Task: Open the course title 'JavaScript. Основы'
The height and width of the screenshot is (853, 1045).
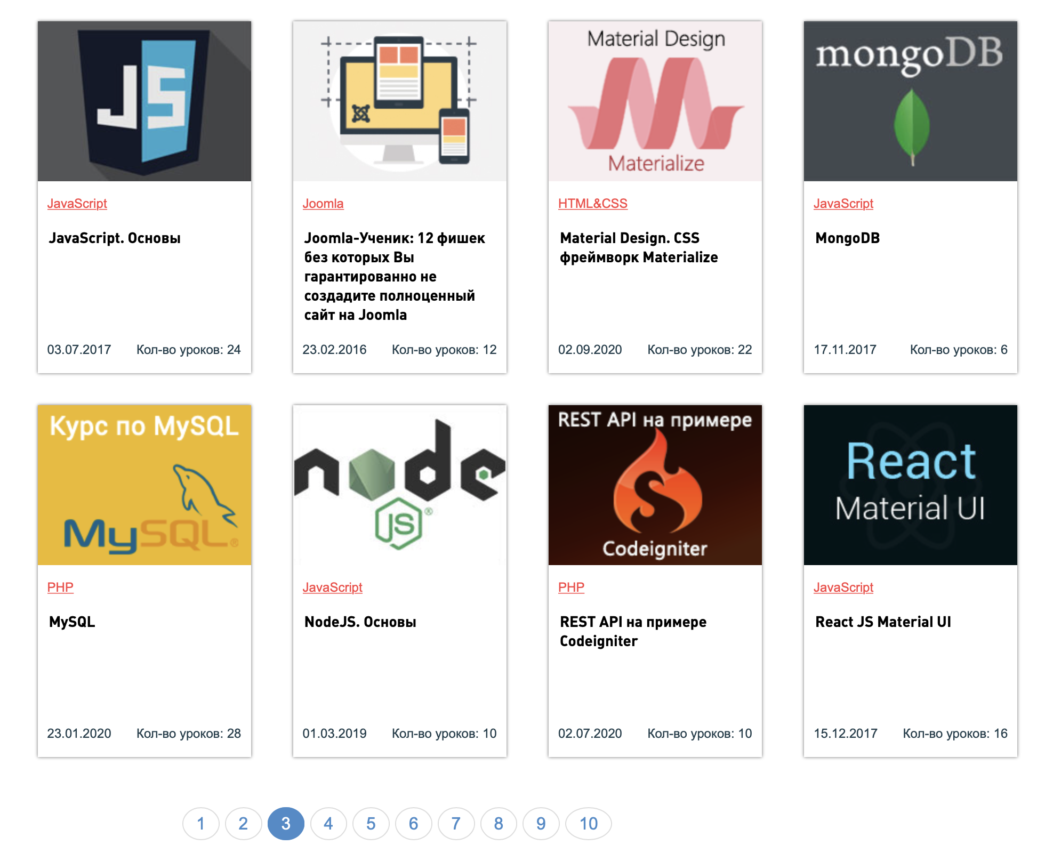Action: click(115, 238)
